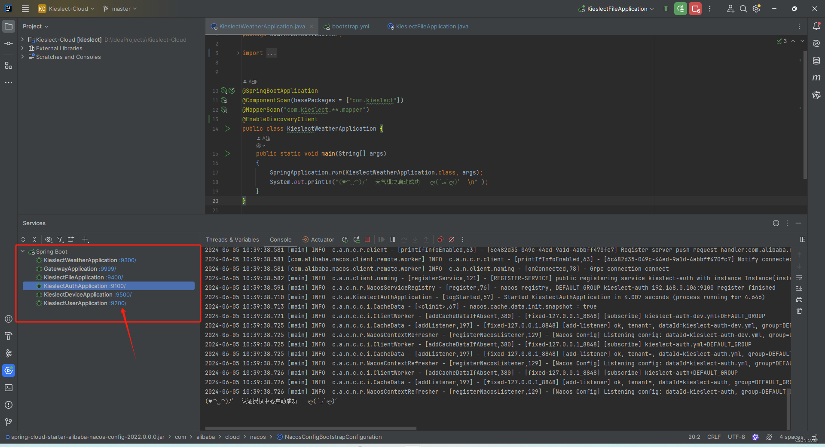Screen dimensions: 825x447
Task: Toggle scroll to end of console
Action: tap(799, 288)
